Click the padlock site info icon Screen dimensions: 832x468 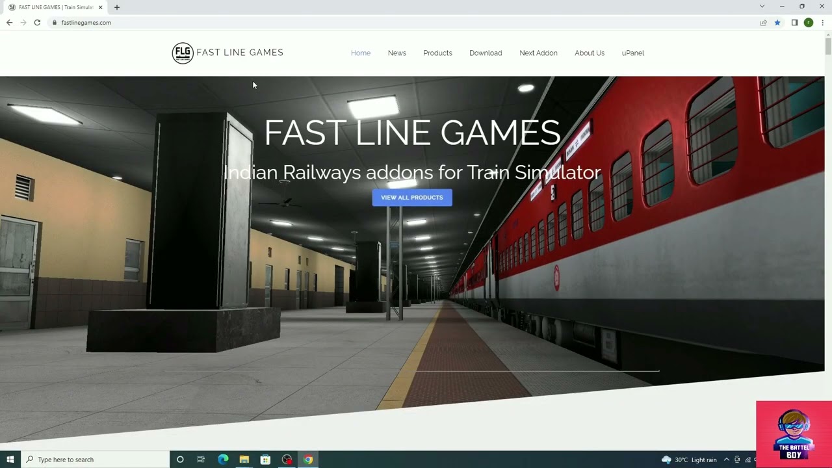(55, 23)
